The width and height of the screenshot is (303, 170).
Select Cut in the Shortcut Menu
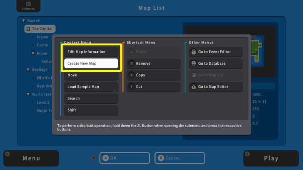tap(154, 87)
